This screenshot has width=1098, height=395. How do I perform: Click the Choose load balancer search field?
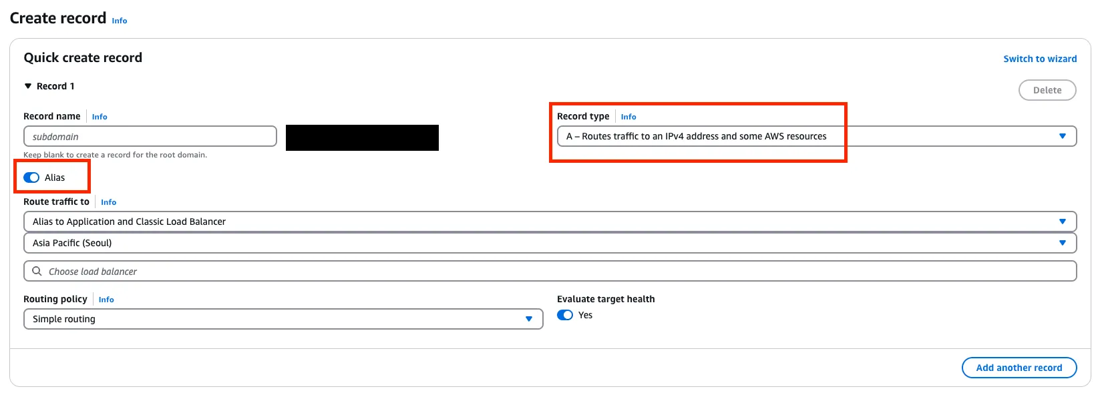point(550,271)
